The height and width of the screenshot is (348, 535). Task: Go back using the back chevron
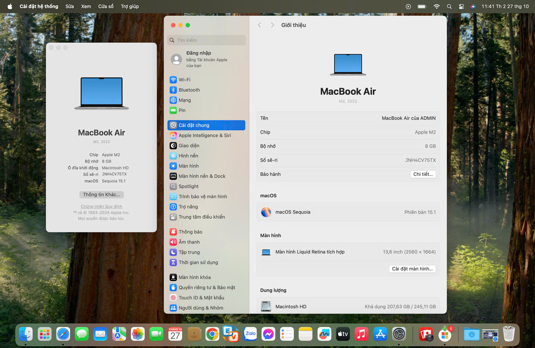[x=259, y=25]
